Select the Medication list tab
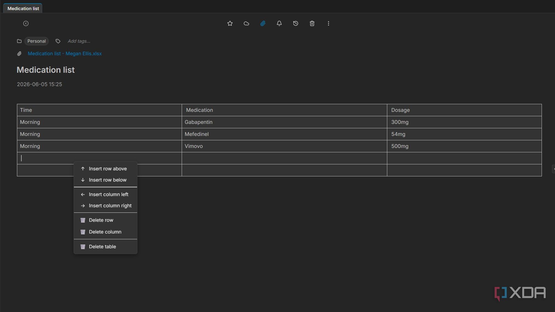This screenshot has width=555, height=312. point(23,8)
